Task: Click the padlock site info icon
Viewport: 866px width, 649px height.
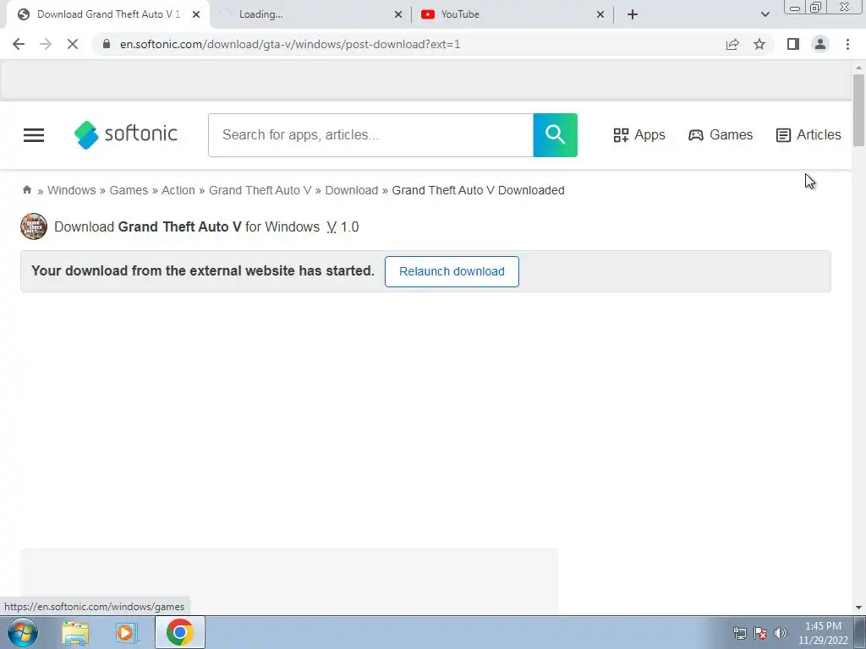Action: pos(107,44)
